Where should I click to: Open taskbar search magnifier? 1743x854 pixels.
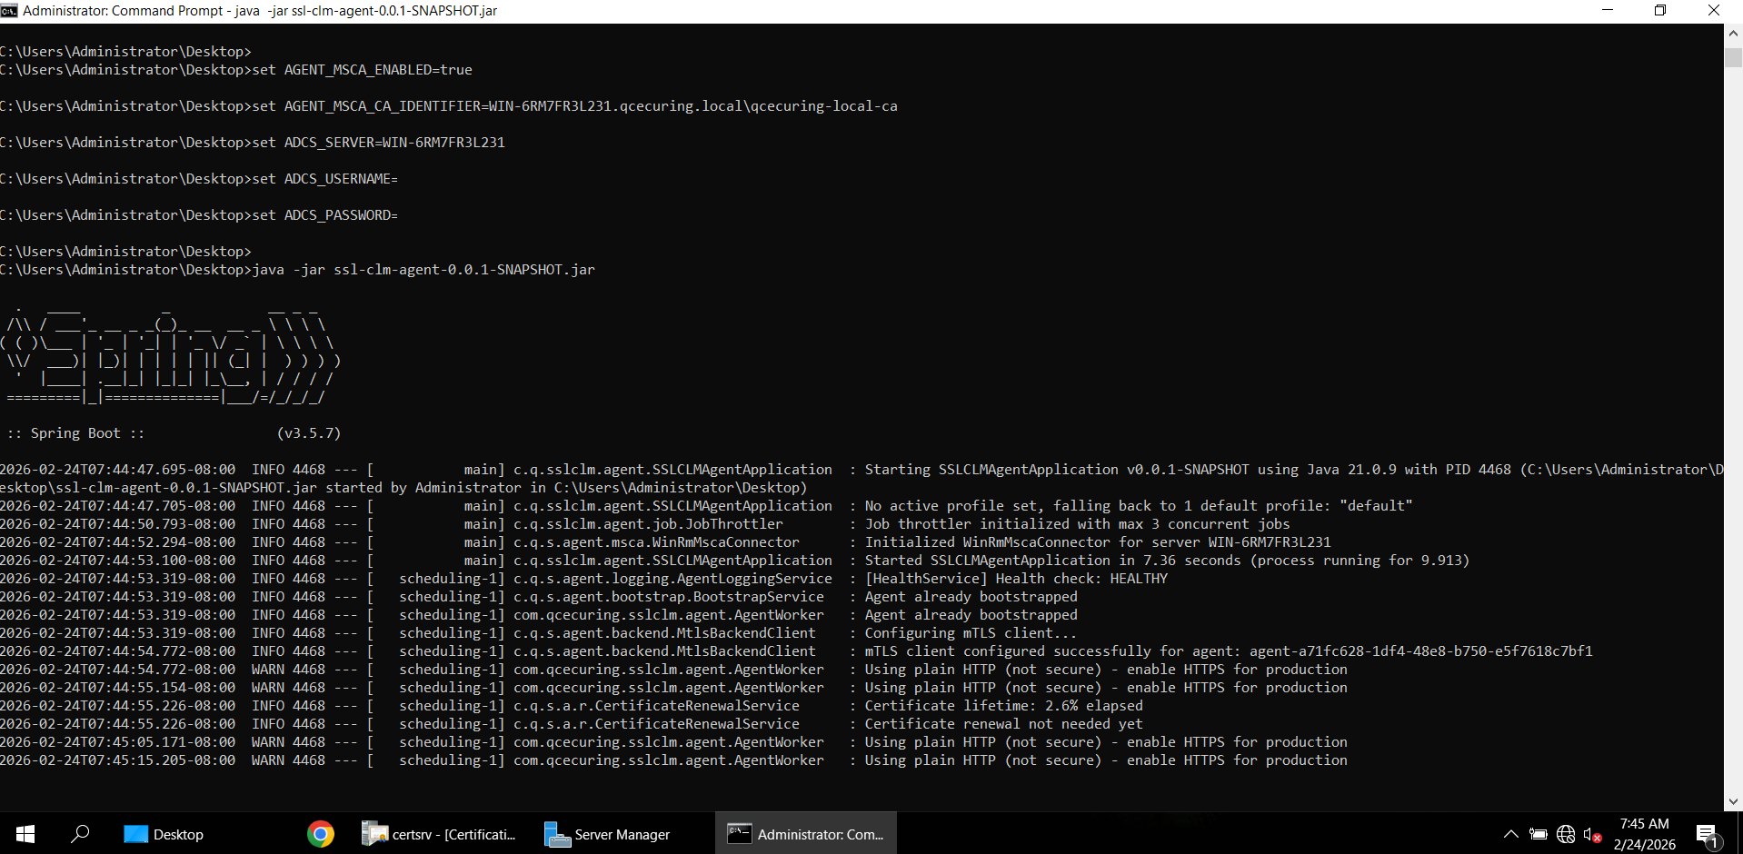coord(80,834)
